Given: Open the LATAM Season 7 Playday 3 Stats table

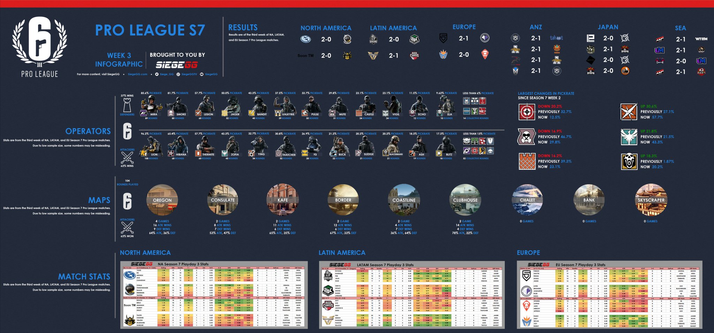Looking at the screenshot, I should click(x=412, y=295).
